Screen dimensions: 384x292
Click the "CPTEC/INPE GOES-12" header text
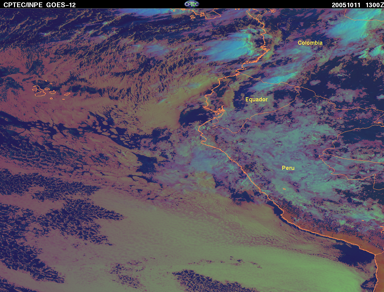(40, 5)
